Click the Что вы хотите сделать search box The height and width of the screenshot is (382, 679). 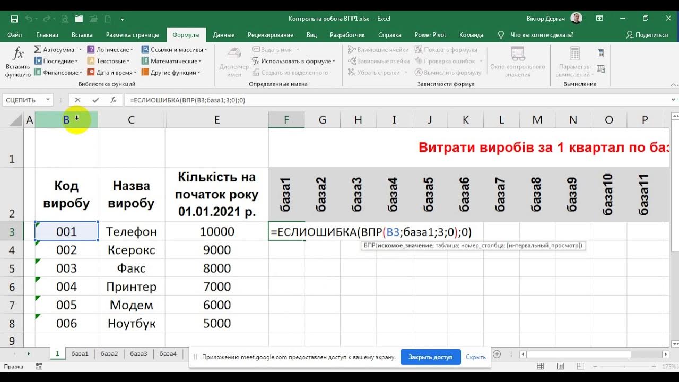coord(542,35)
